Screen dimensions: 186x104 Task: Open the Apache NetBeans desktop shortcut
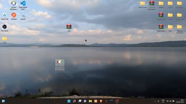(14, 5)
